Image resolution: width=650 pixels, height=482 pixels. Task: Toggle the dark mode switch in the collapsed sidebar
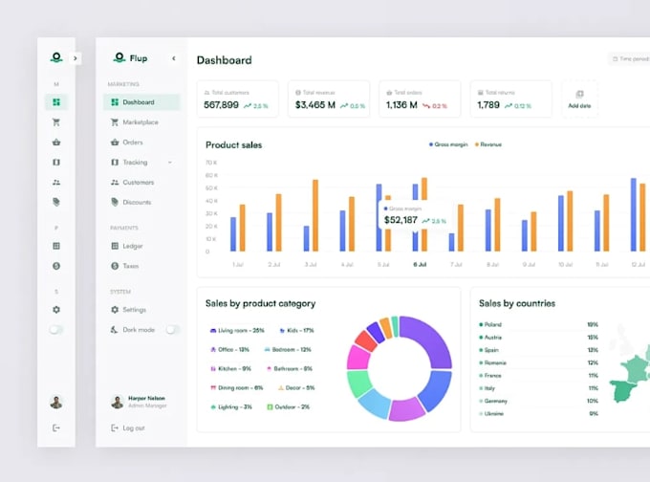tap(56, 330)
